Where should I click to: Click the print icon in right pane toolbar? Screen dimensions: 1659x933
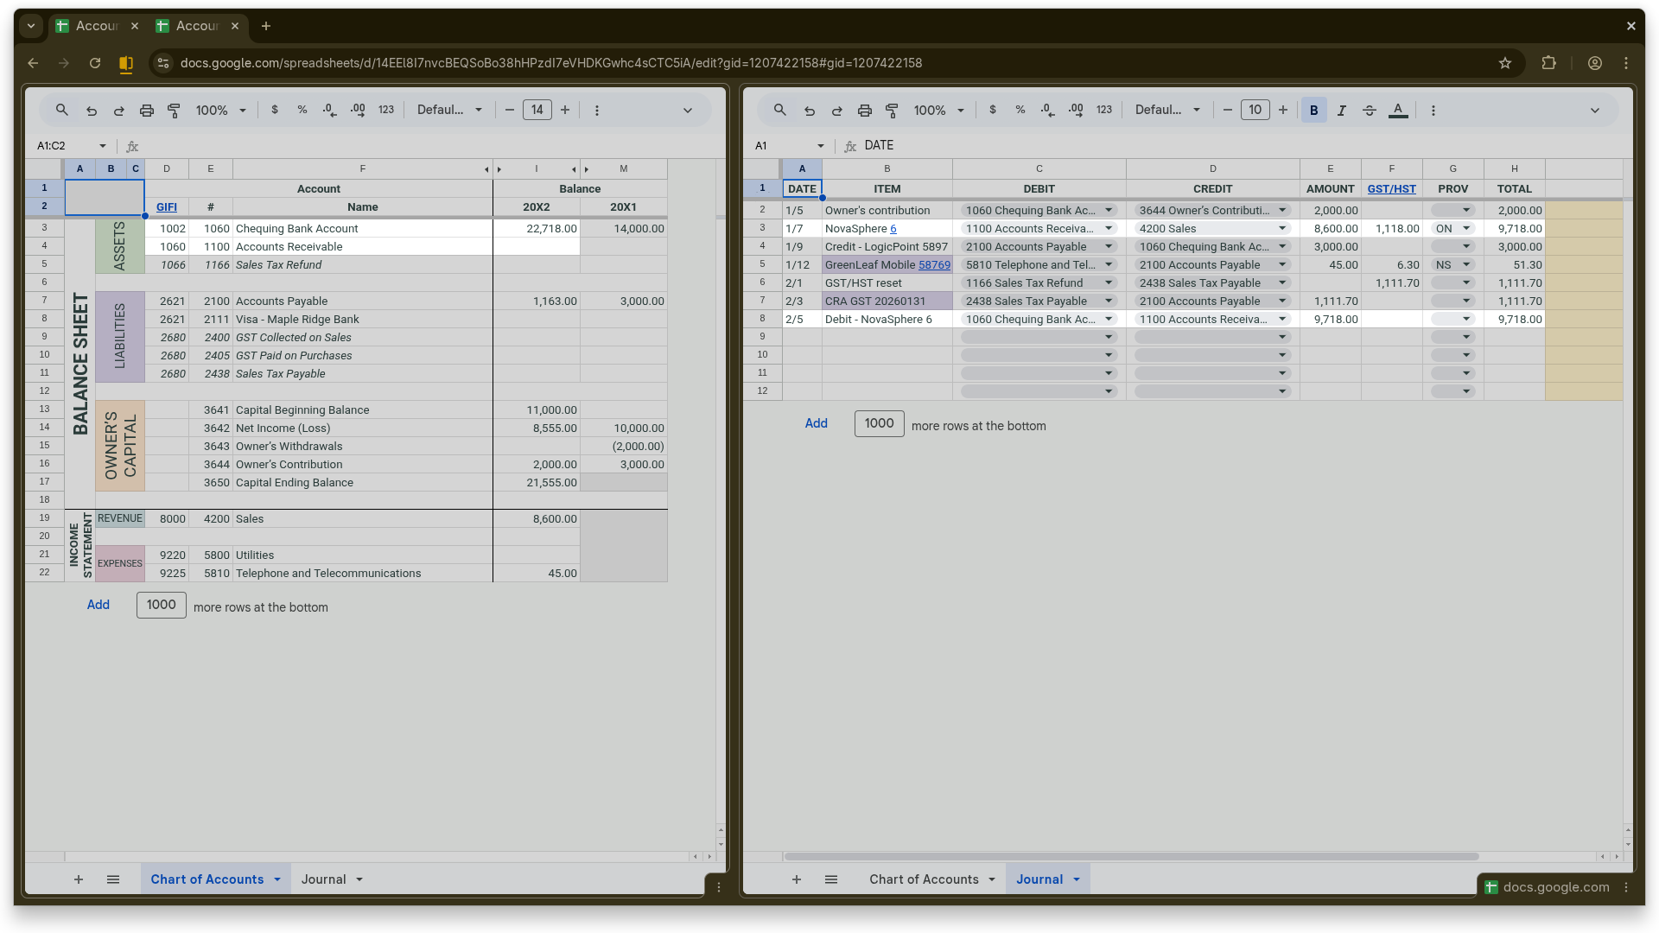[864, 111]
